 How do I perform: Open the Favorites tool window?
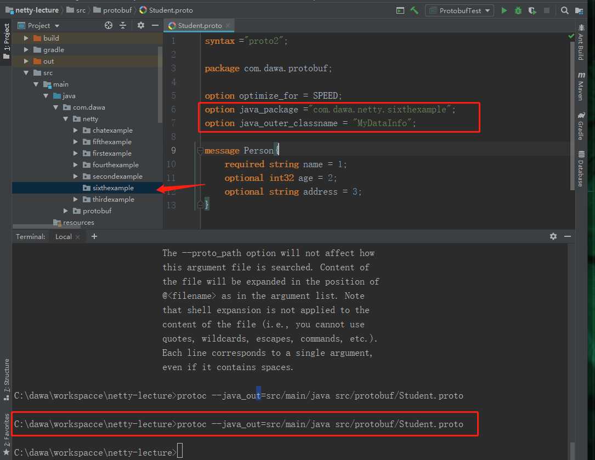click(6, 434)
